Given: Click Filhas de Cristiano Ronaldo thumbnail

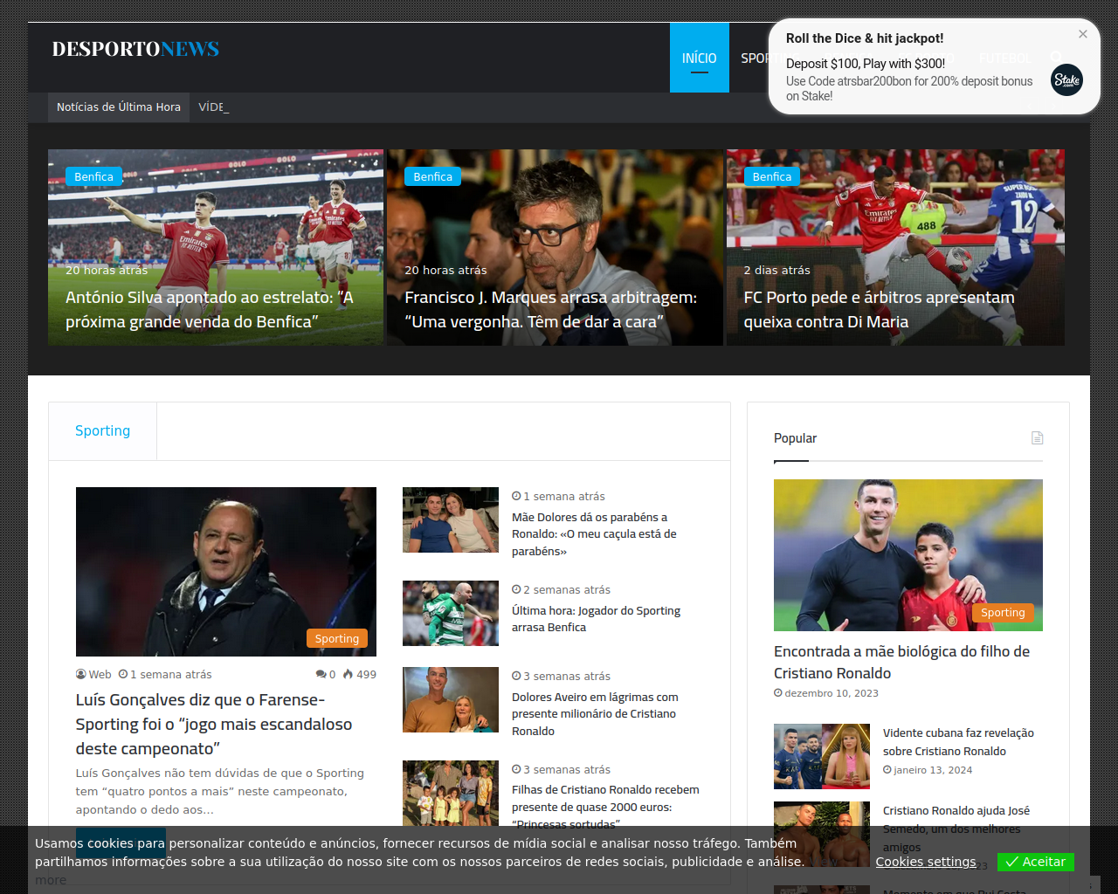Looking at the screenshot, I should (451, 794).
